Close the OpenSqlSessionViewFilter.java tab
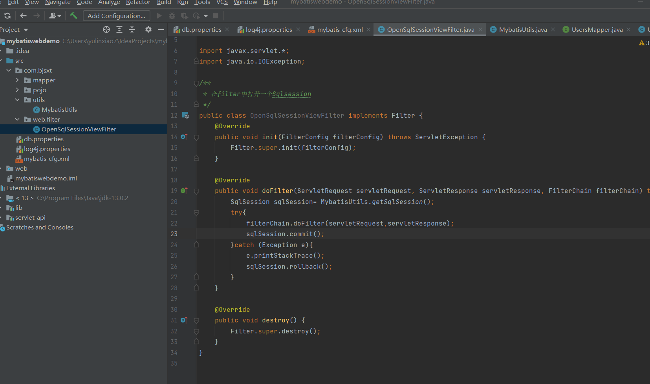650x384 pixels. pyautogui.click(x=480, y=29)
